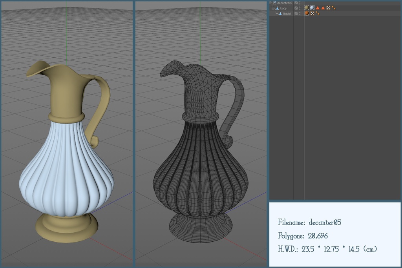Toggle the layer box for body object
The height and width of the screenshot is (268, 402).
click(296, 8)
